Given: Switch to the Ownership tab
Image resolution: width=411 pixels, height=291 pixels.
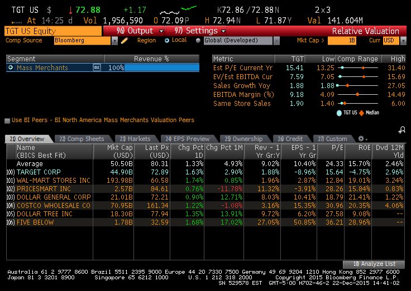Looking at the screenshot, I should pyautogui.click(x=244, y=139).
